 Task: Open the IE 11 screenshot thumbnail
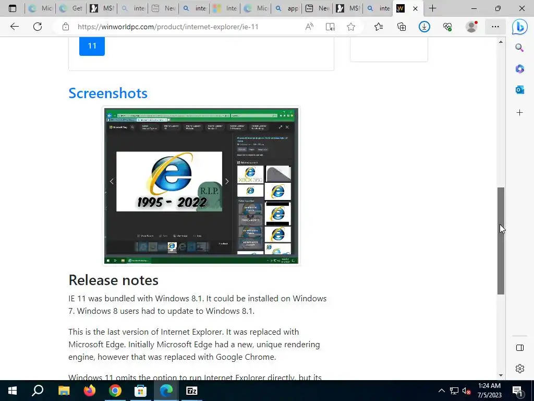[x=201, y=186]
